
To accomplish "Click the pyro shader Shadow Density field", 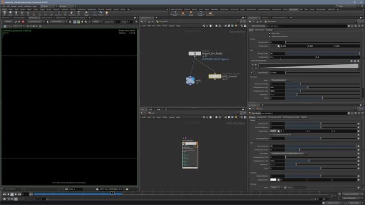I will coord(277,176).
